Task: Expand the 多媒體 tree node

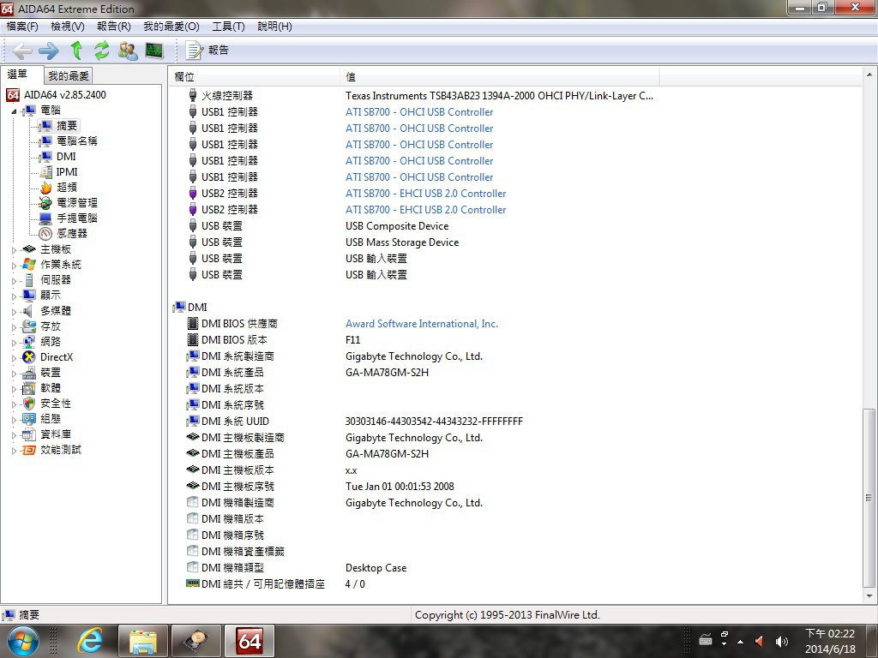Action: [14, 312]
